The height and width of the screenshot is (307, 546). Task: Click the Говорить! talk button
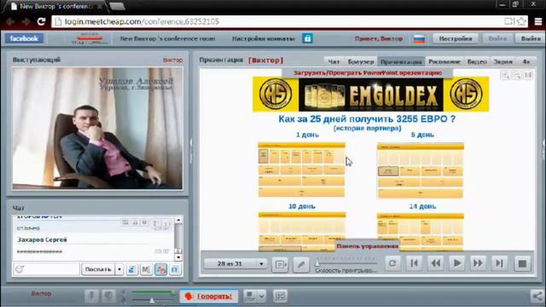(209, 296)
